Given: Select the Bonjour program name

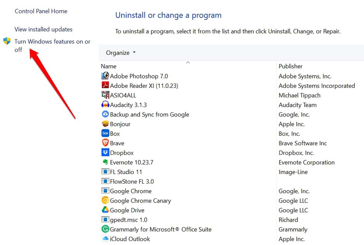Looking at the screenshot, I should 120,124.
